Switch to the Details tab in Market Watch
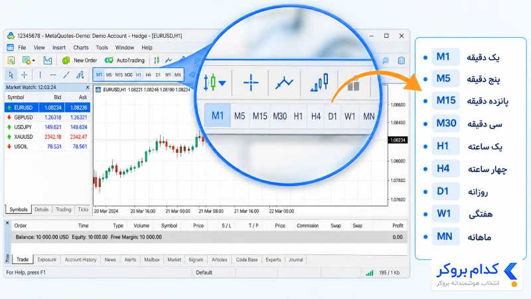 pyautogui.click(x=42, y=209)
